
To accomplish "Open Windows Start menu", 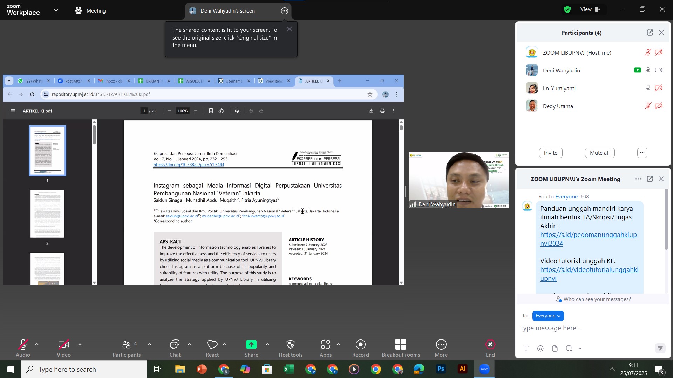I will click(10, 370).
